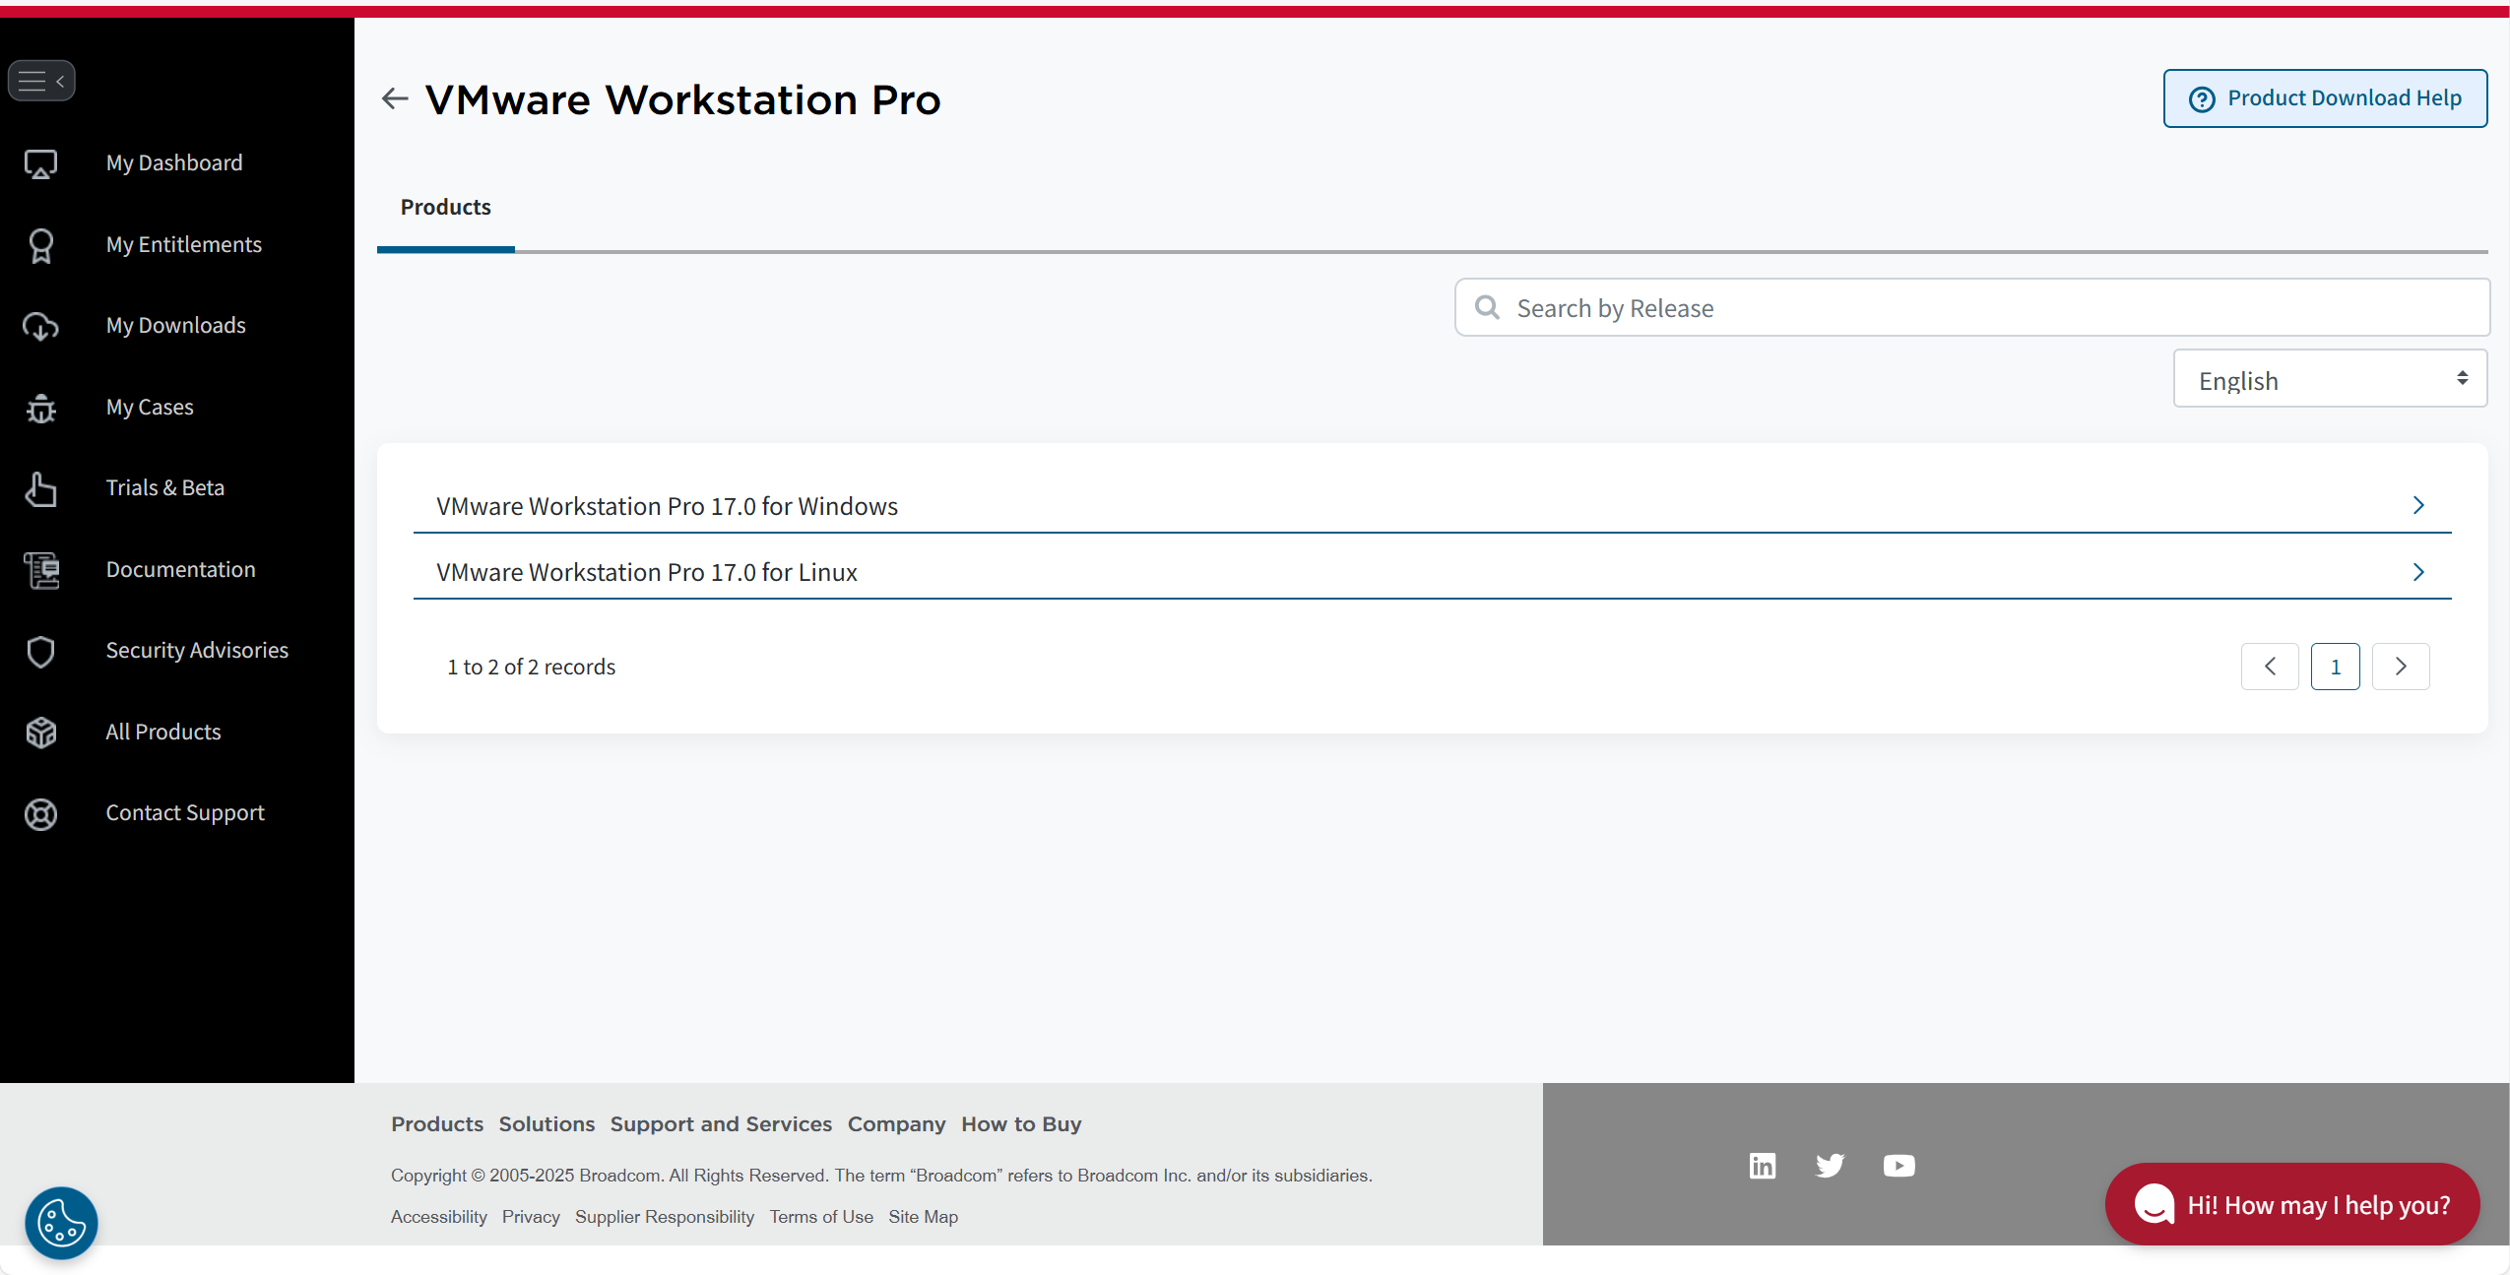Open the Twitter social icon in footer
Viewport: 2510px width, 1275px height.
pyautogui.click(x=1830, y=1165)
